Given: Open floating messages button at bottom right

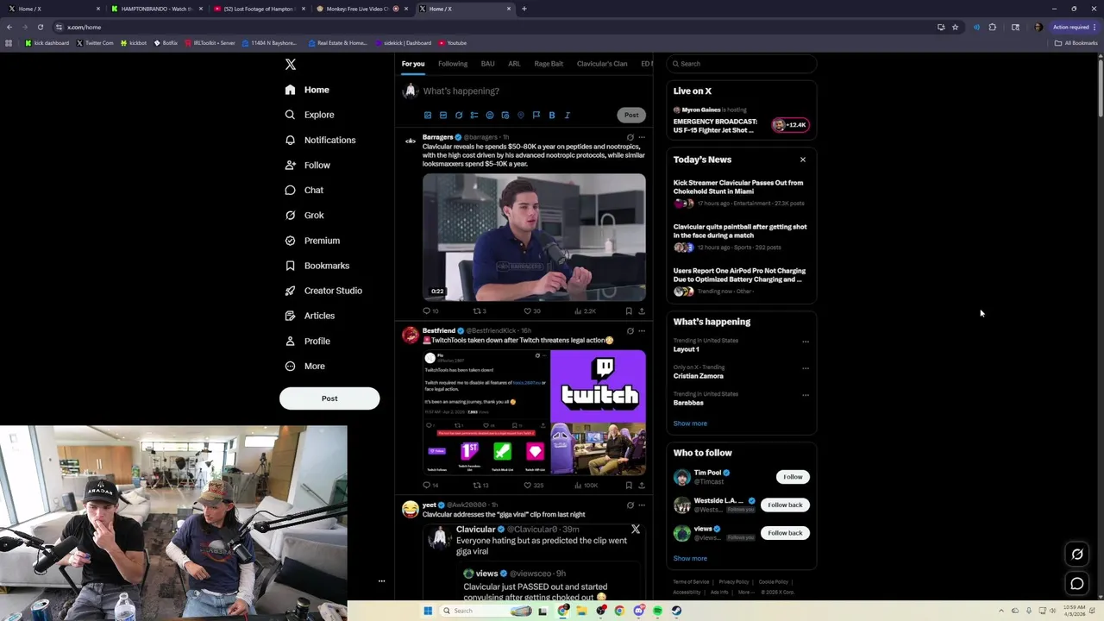Looking at the screenshot, I should [x=1077, y=584].
